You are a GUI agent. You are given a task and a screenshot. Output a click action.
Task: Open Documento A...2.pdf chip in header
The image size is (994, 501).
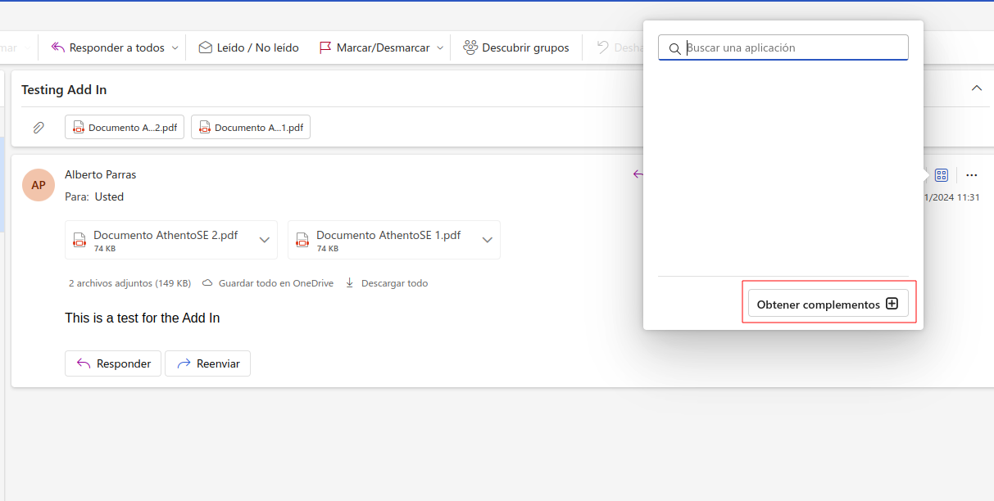pyautogui.click(x=125, y=128)
